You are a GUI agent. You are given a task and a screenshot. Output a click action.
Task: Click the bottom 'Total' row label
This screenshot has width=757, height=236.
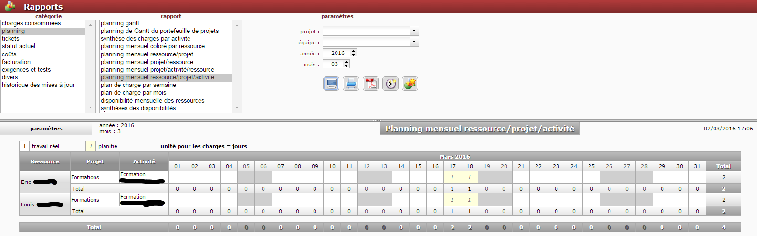(94, 227)
